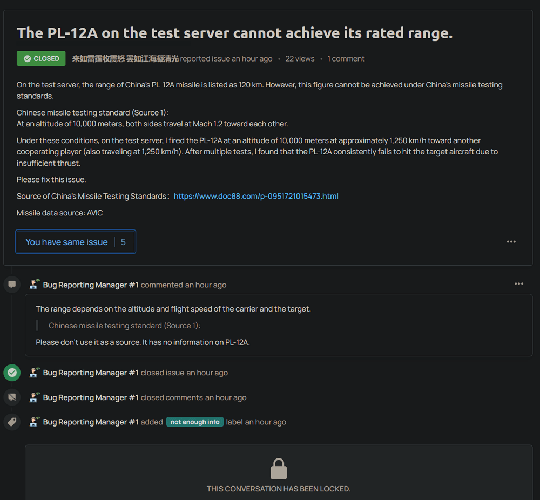Click the padlock icon in locked notice
This screenshot has height=500, width=540.
[x=279, y=469]
